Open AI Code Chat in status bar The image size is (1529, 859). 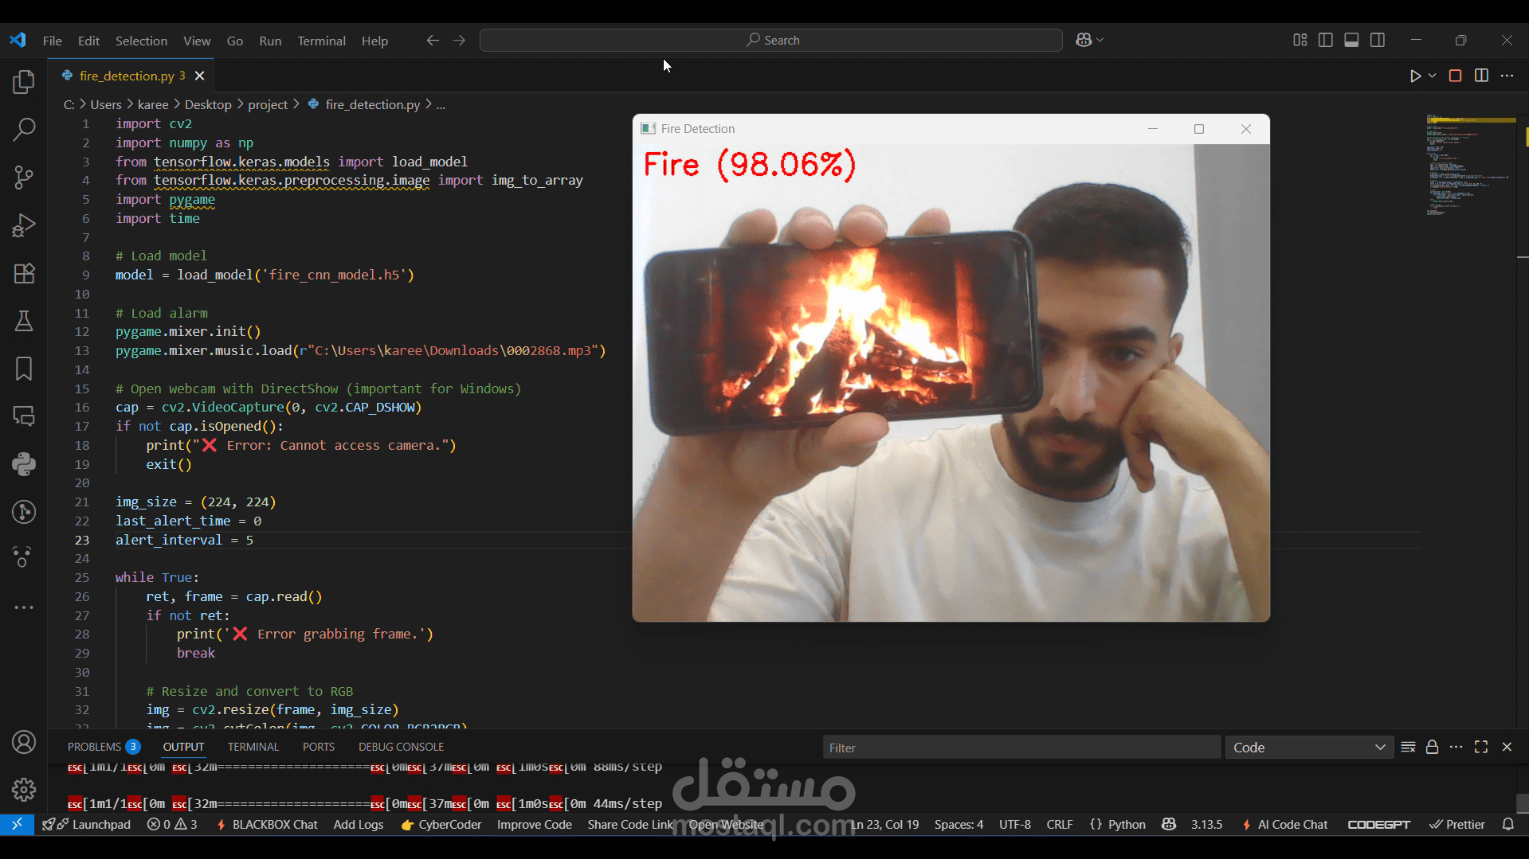[1284, 824]
